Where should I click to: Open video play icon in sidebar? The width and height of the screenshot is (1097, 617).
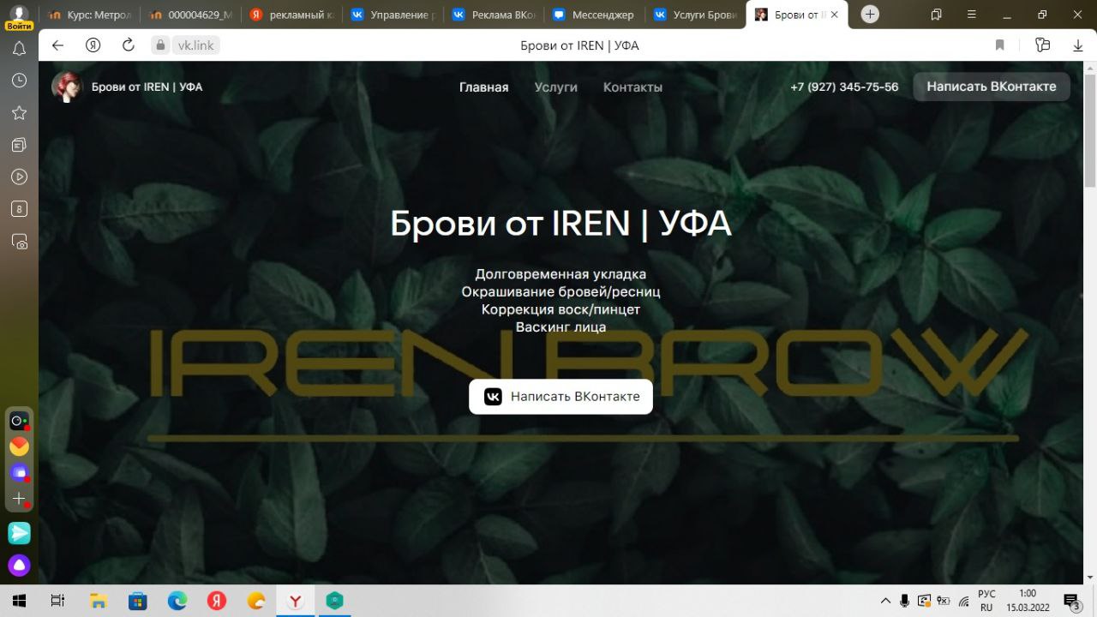pos(19,177)
